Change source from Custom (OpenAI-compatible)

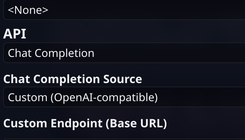point(124,97)
